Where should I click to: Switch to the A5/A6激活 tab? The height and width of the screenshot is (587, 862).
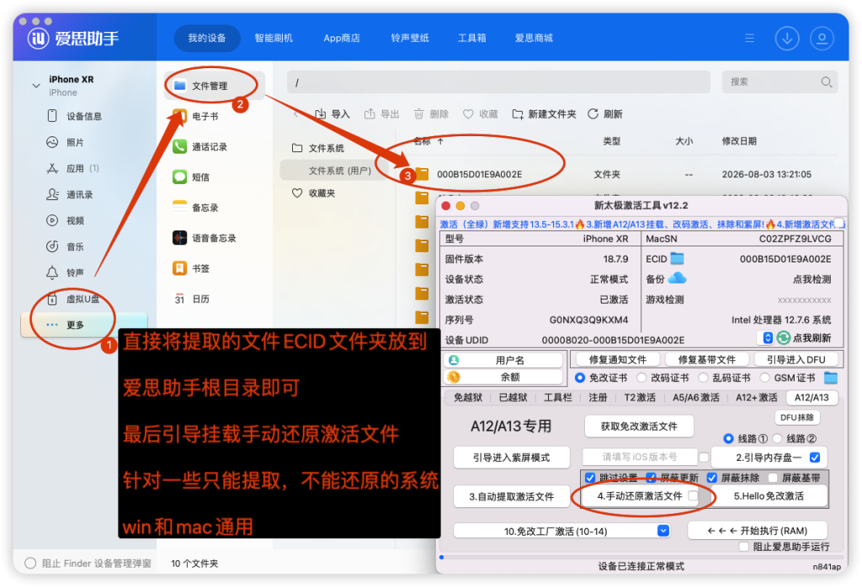coord(695,397)
